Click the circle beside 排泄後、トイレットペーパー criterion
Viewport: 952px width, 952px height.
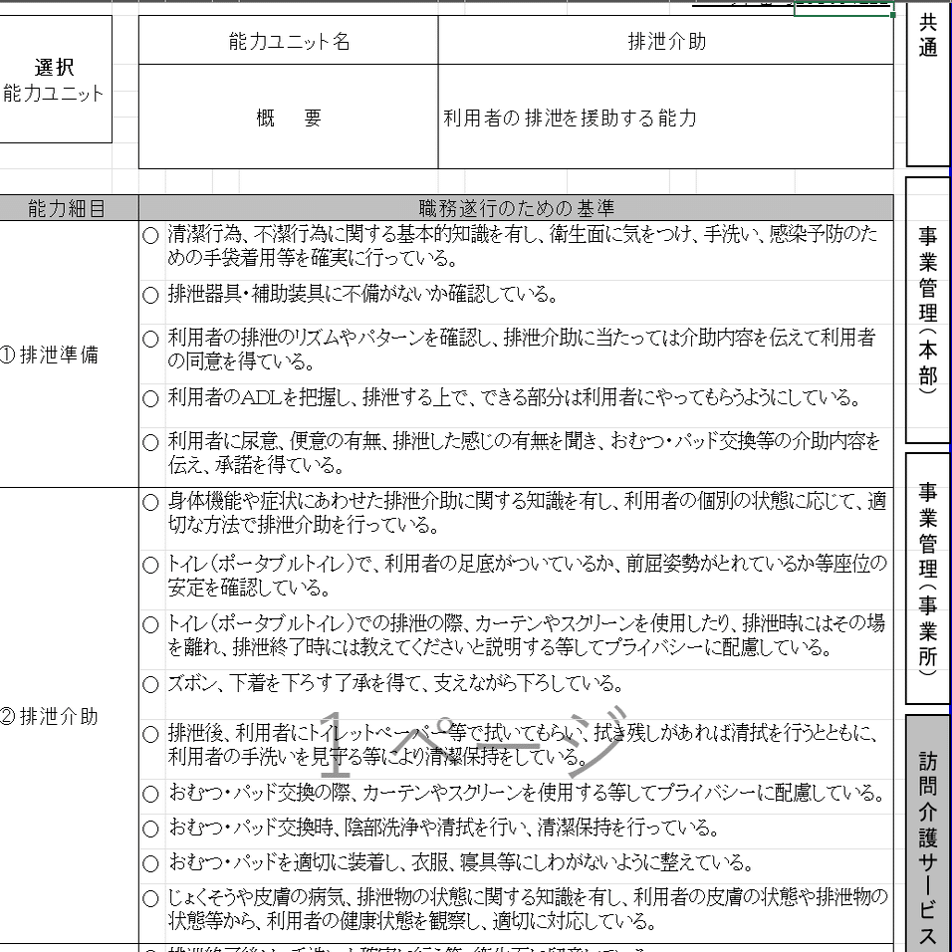(150, 734)
